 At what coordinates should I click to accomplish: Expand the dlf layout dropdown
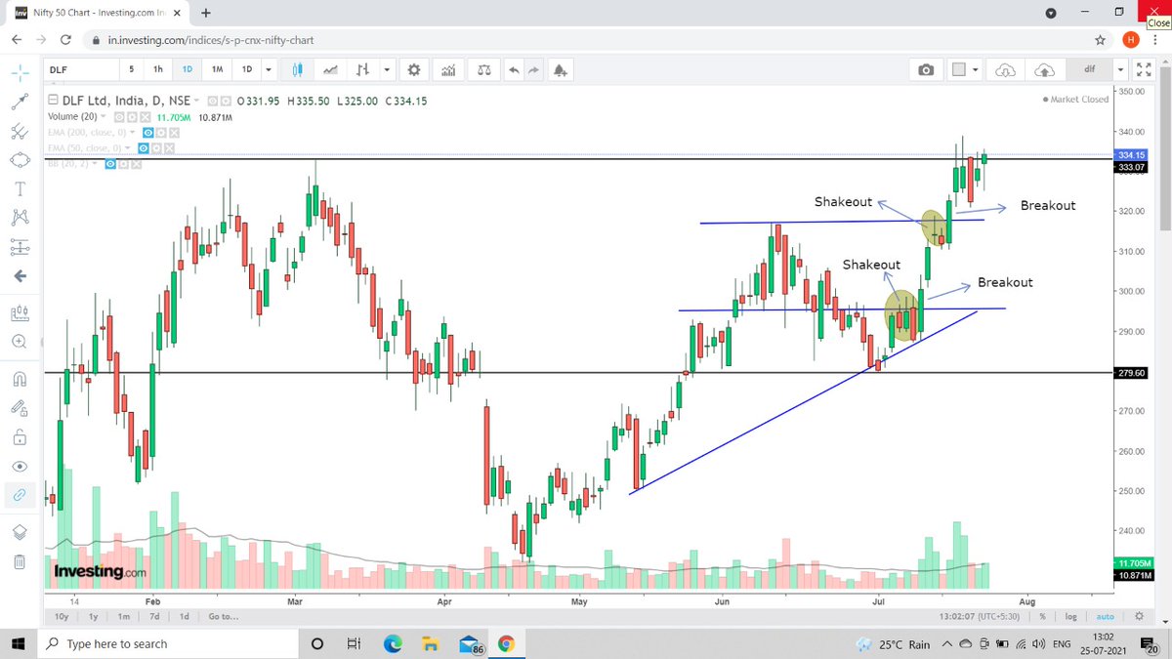(1120, 69)
